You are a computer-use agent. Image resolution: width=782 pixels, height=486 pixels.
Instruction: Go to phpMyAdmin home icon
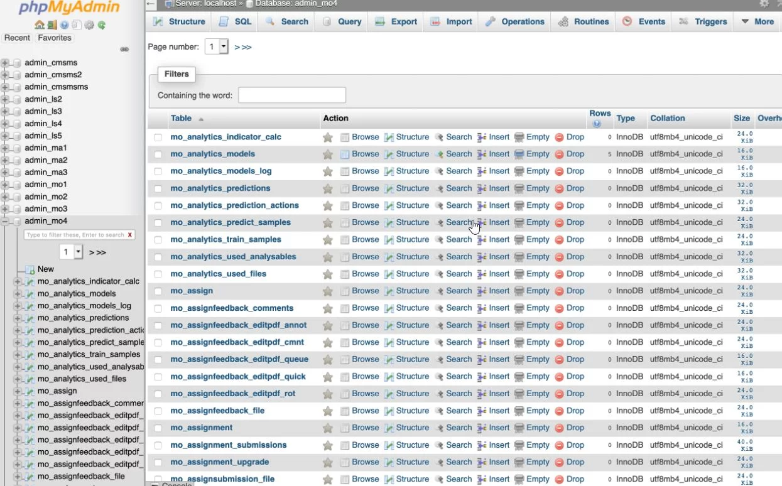coord(40,25)
